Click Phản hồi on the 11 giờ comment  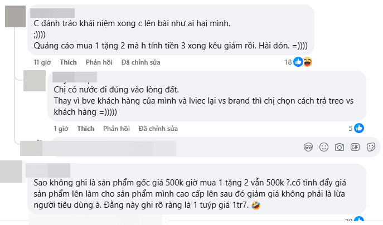point(99,61)
